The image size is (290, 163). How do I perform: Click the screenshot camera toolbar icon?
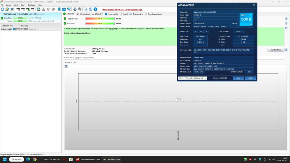(x=86, y=9)
